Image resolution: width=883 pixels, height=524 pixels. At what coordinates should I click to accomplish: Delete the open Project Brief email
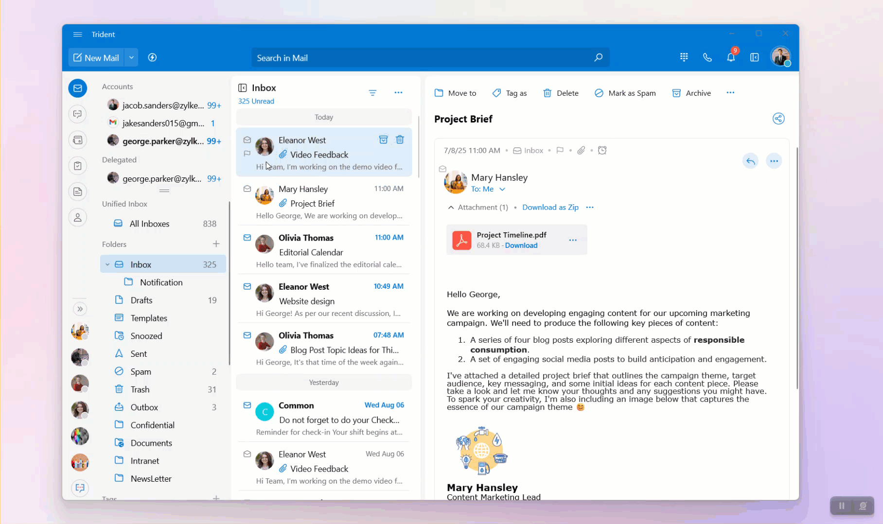pyautogui.click(x=561, y=93)
